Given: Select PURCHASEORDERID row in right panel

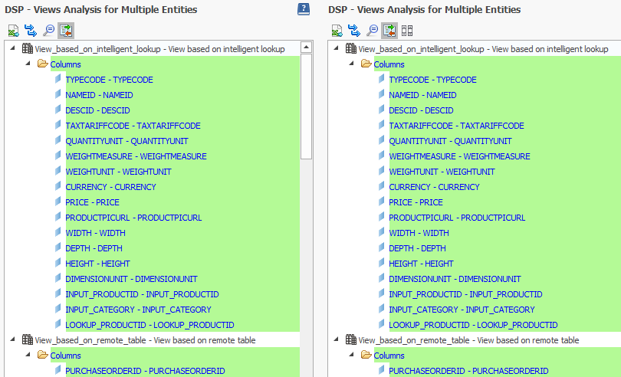Looking at the screenshot, I should pyautogui.click(x=468, y=371).
